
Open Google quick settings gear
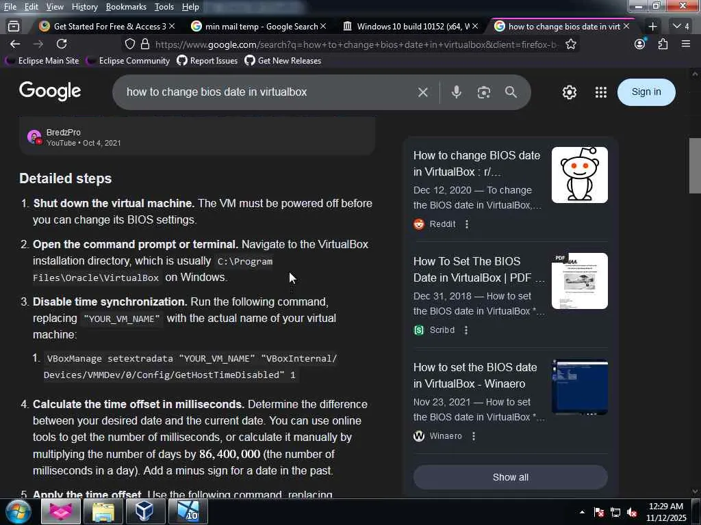click(569, 92)
